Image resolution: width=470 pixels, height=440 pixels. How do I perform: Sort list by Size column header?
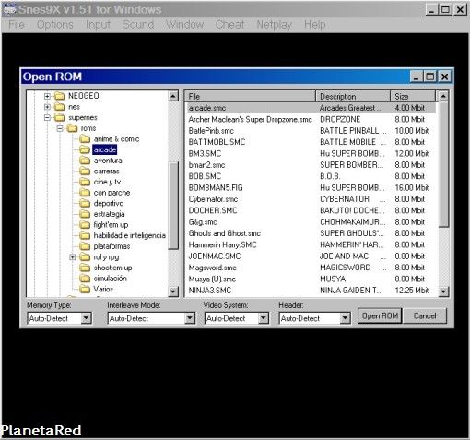tap(413, 96)
